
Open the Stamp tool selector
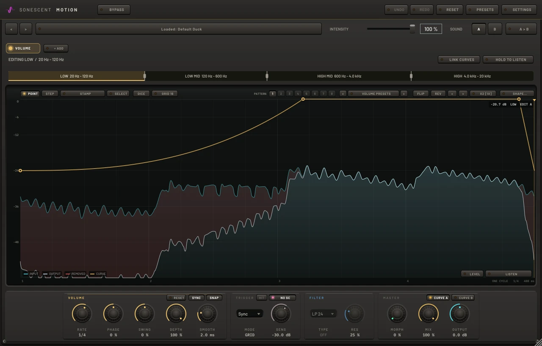tap(82, 94)
